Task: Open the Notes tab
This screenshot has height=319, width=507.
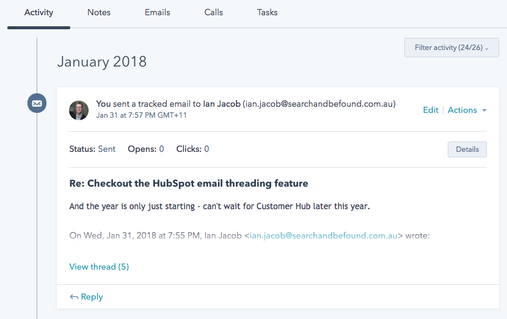Action: point(99,12)
